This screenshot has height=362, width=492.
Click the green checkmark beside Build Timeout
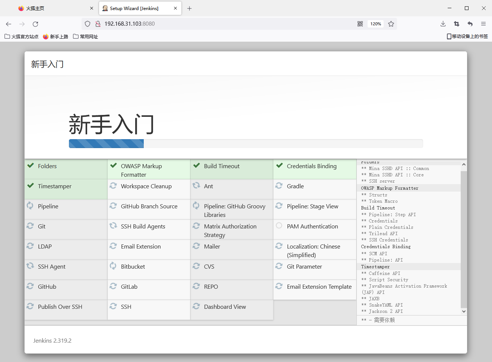197,166
